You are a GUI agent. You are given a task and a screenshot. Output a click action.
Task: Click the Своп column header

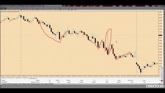tap(144, 80)
